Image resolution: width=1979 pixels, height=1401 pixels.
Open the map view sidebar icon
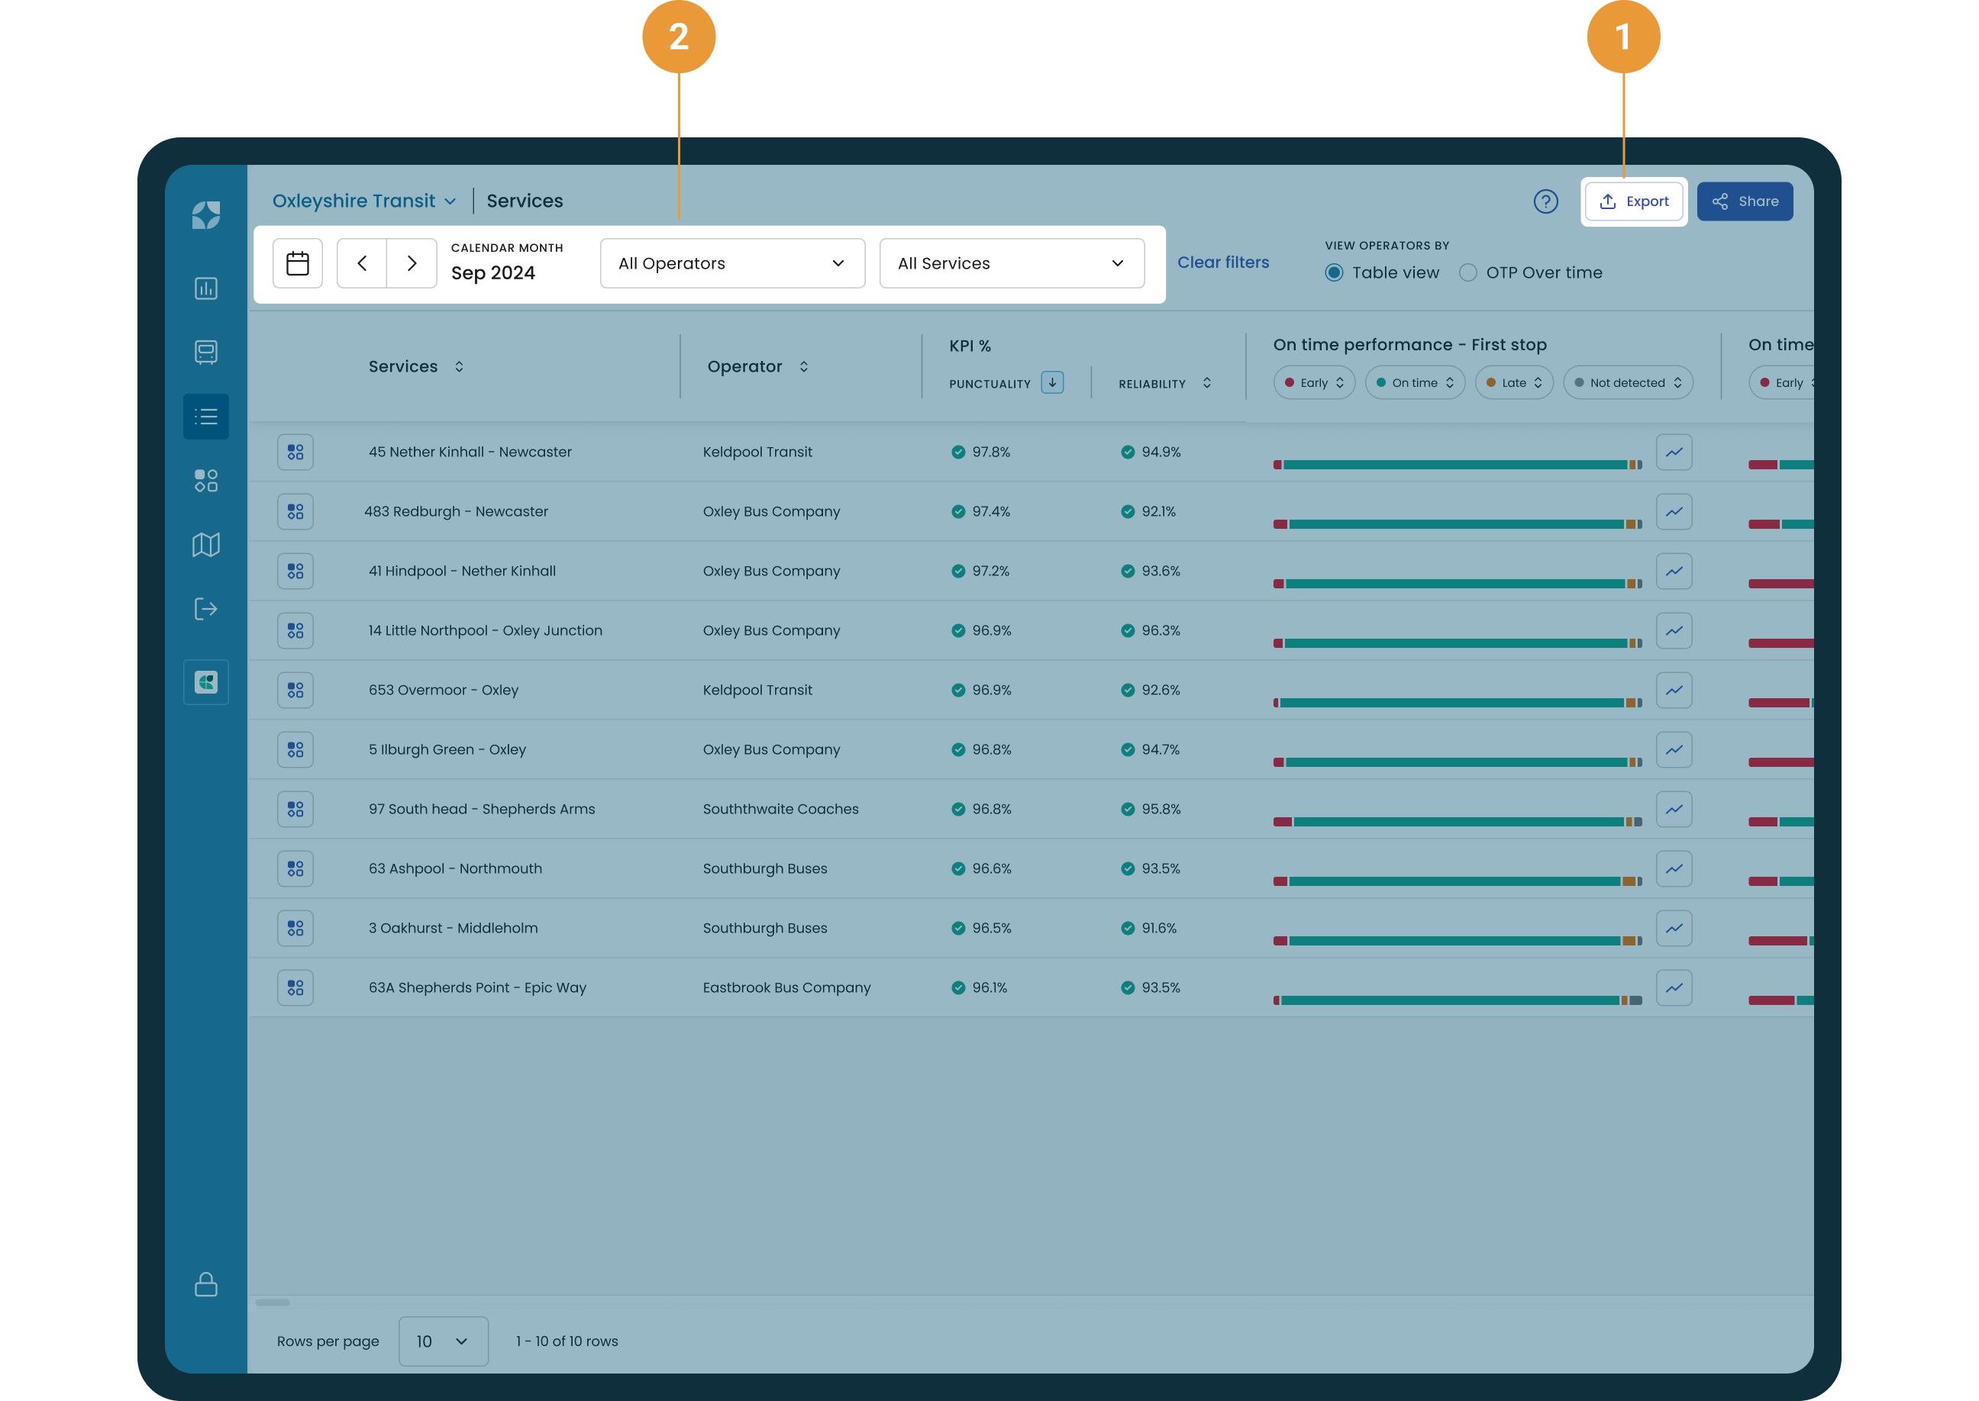(205, 544)
